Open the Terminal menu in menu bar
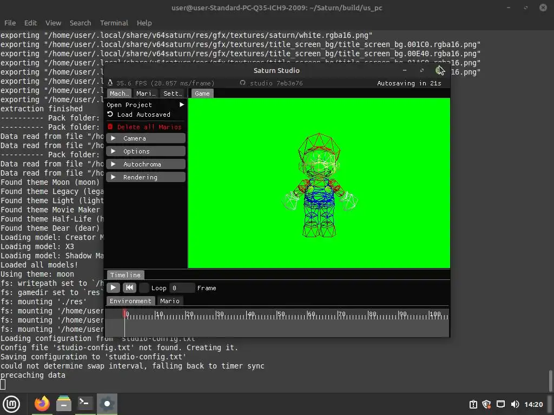This screenshot has height=415, width=554. (x=114, y=23)
